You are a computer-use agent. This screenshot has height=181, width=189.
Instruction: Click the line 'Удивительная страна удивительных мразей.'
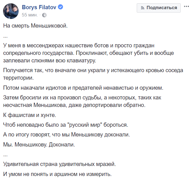pyautogui.click(x=59, y=164)
